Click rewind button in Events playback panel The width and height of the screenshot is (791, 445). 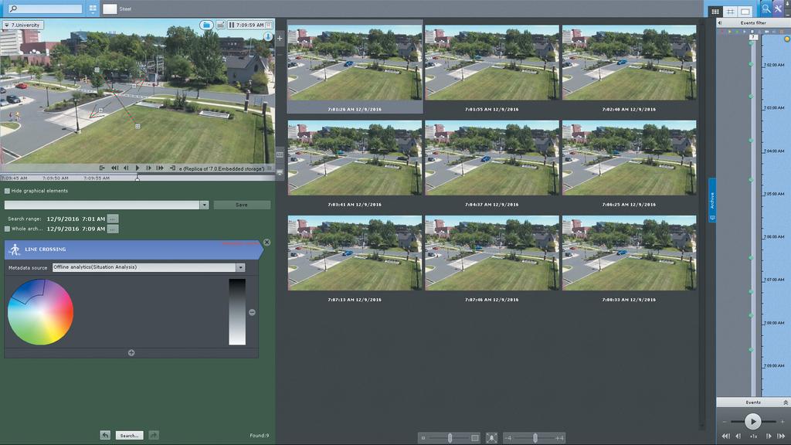(x=725, y=436)
